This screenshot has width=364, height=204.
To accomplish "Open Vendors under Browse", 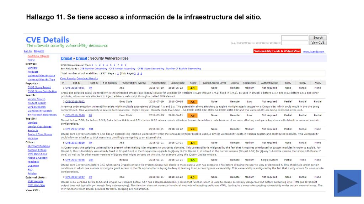I will pos(32,68).
